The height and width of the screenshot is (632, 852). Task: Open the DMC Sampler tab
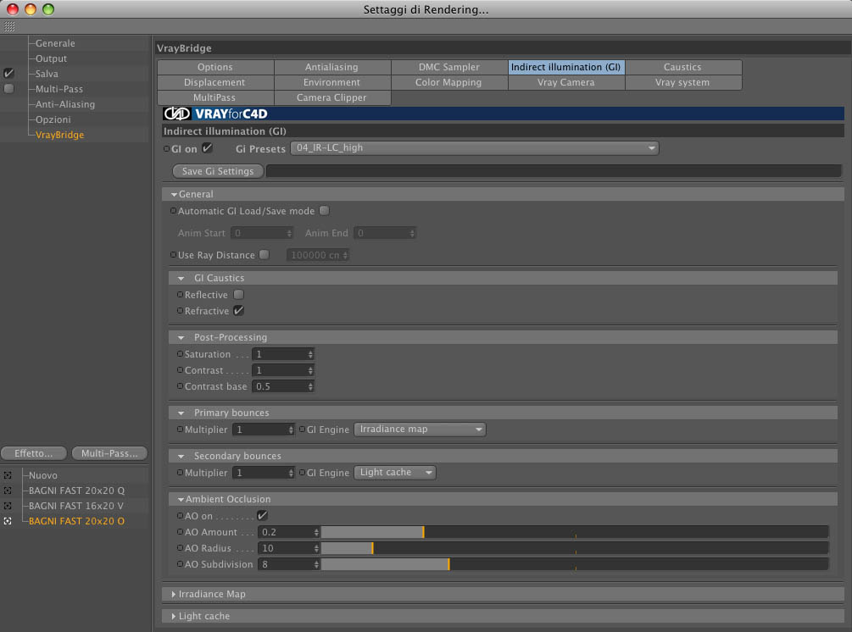coord(448,67)
